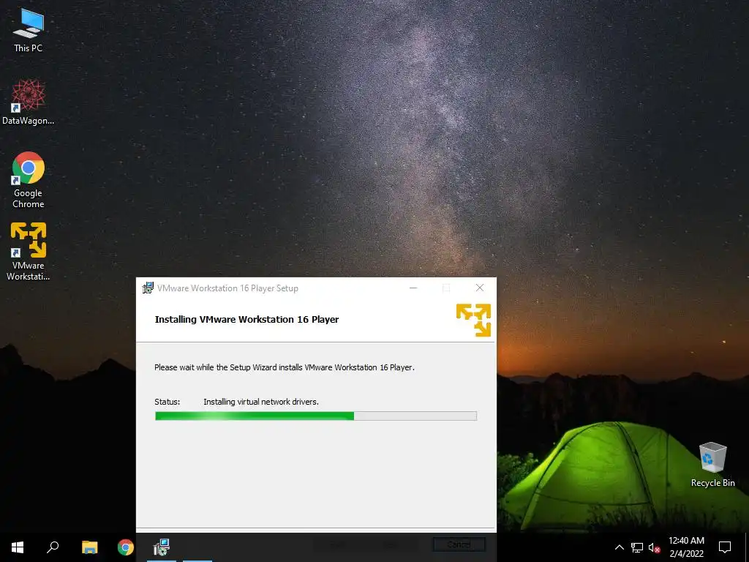
Task: Open network status tray icon
Action: 637,547
